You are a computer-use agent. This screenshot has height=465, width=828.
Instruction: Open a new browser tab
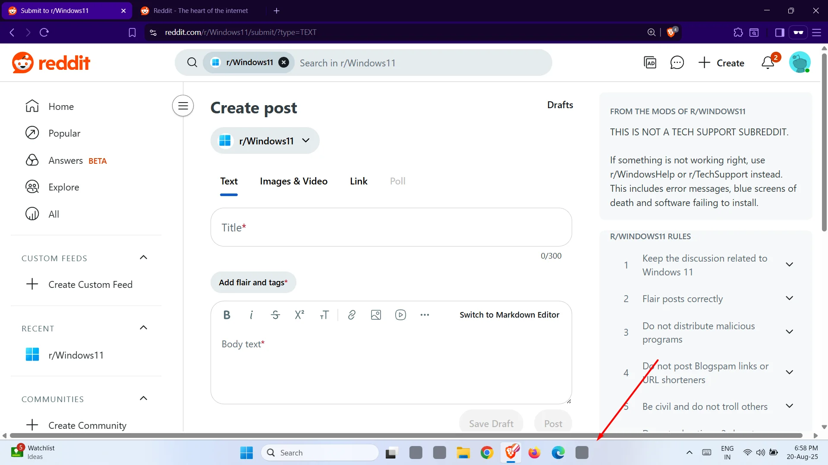(277, 11)
